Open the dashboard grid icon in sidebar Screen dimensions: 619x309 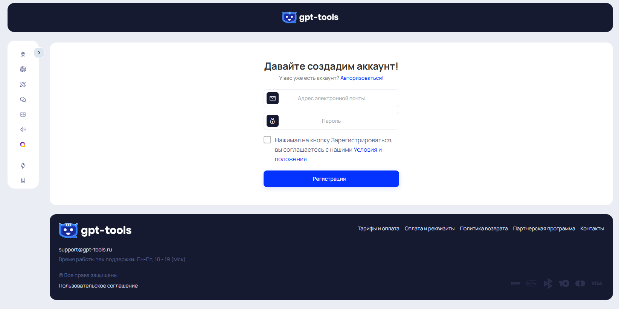[x=23, y=54]
